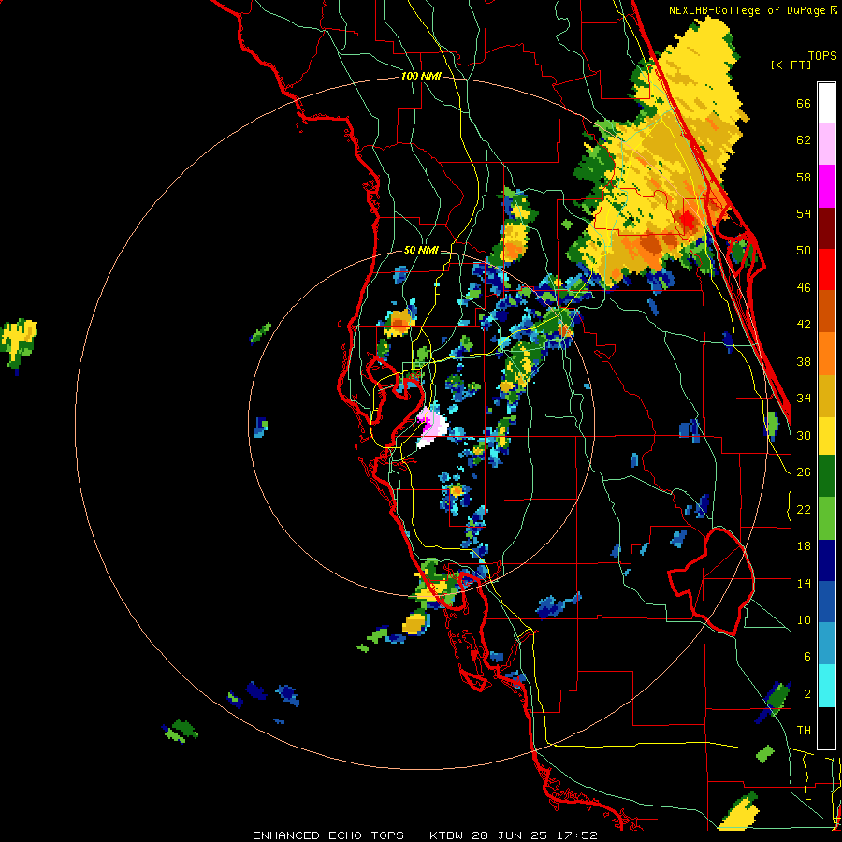Pick the magenta legend swatch
This screenshot has height=842, width=842.
(826, 186)
